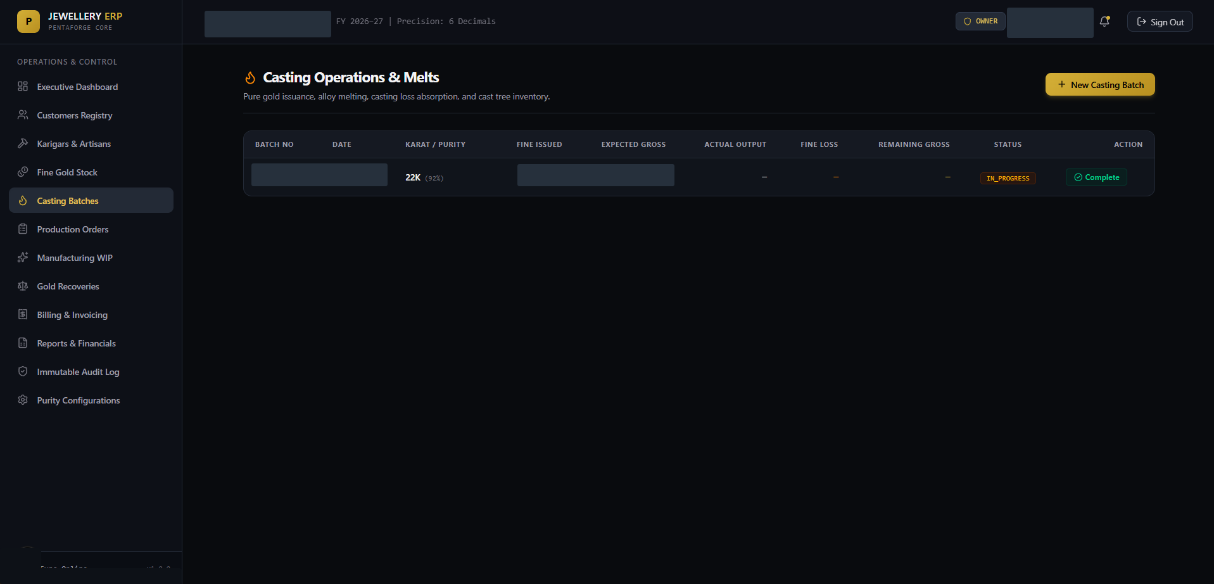
Task: Click the Karigars & Artisans hammer icon
Action: tap(23, 143)
